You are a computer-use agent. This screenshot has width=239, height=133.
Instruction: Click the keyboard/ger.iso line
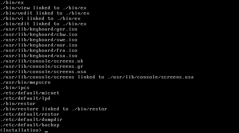click(39, 29)
